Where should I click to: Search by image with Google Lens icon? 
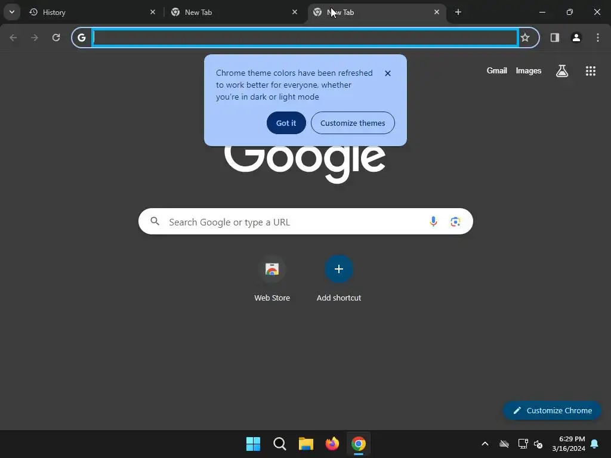click(455, 222)
